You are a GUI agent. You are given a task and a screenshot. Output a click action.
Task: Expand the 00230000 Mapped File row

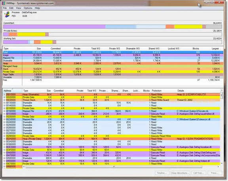[x=4, y=119]
